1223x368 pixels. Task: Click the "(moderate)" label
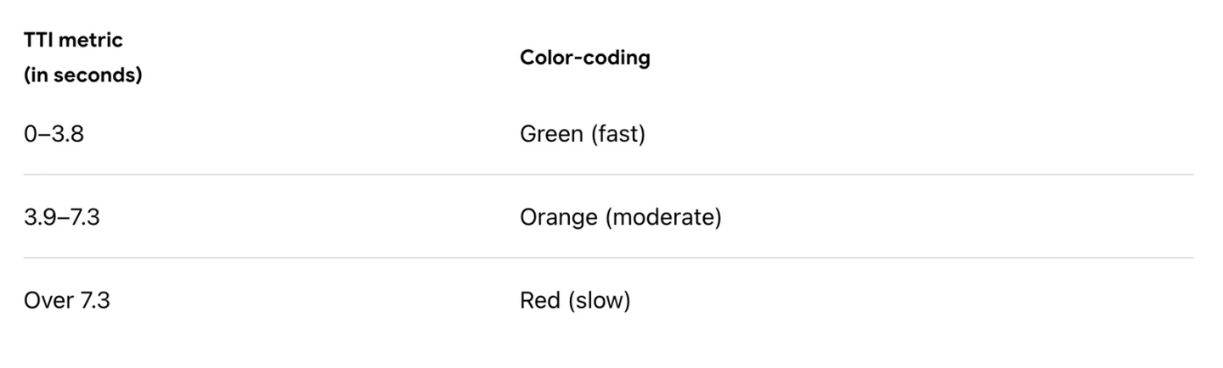[x=663, y=217]
